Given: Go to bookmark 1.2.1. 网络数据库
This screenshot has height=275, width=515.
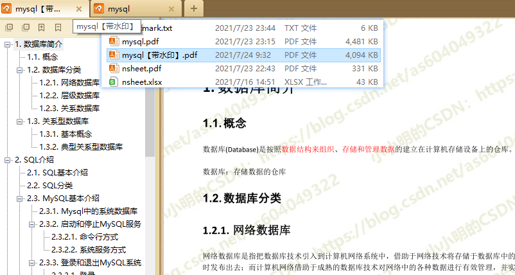Looking at the screenshot, I should coord(69,82).
